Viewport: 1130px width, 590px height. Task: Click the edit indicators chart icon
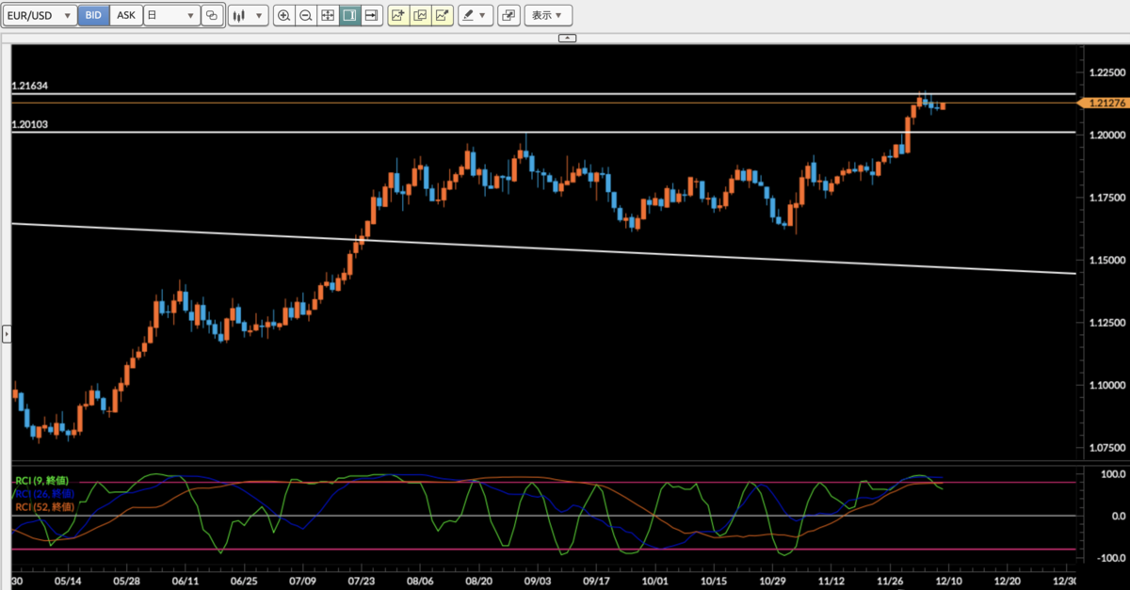tap(420, 16)
